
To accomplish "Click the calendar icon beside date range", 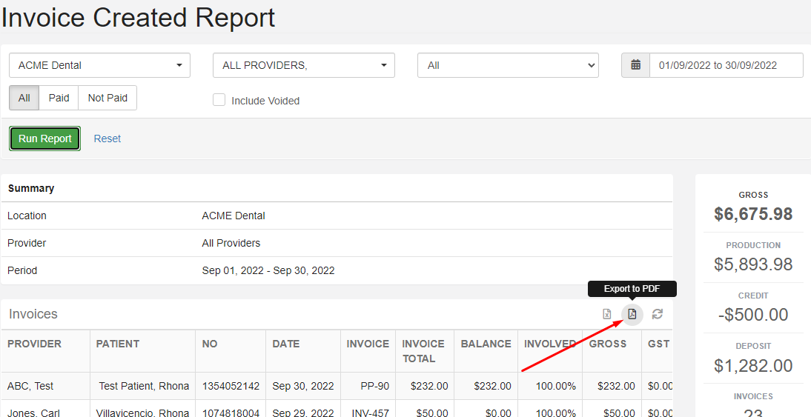I will pos(635,65).
